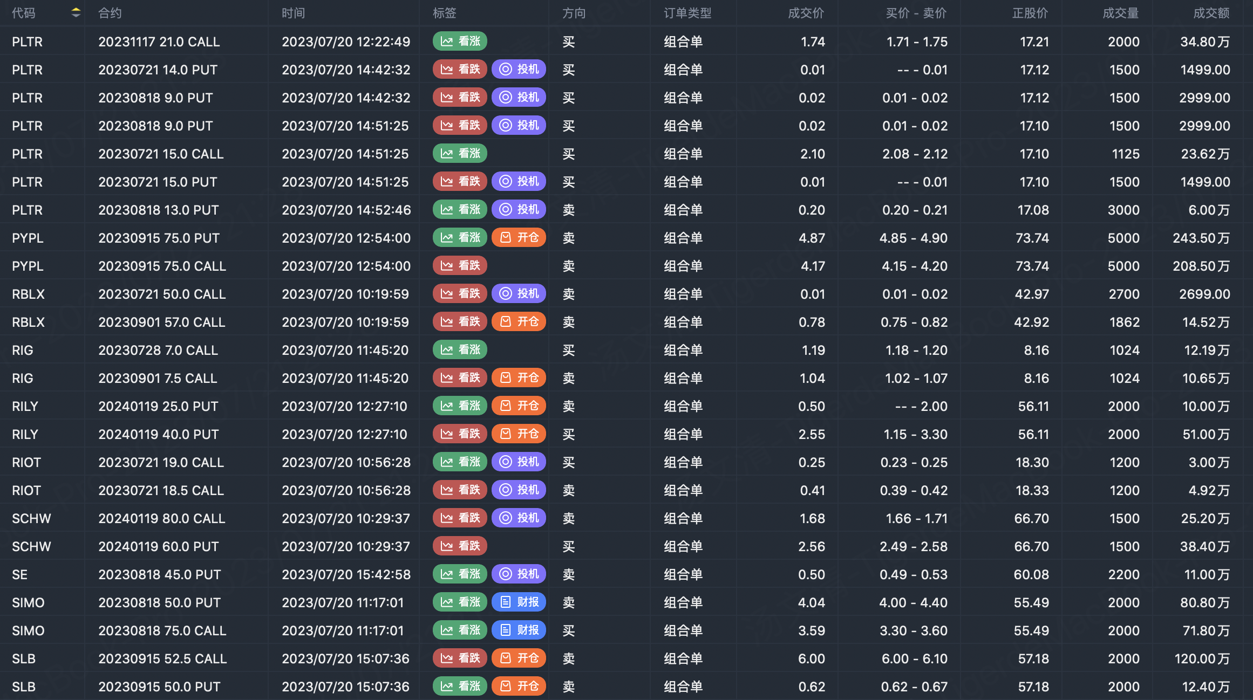The image size is (1253, 700).
Task: Click 财报 tag on SIMO 75.0 CALL row
Action: coord(519,630)
